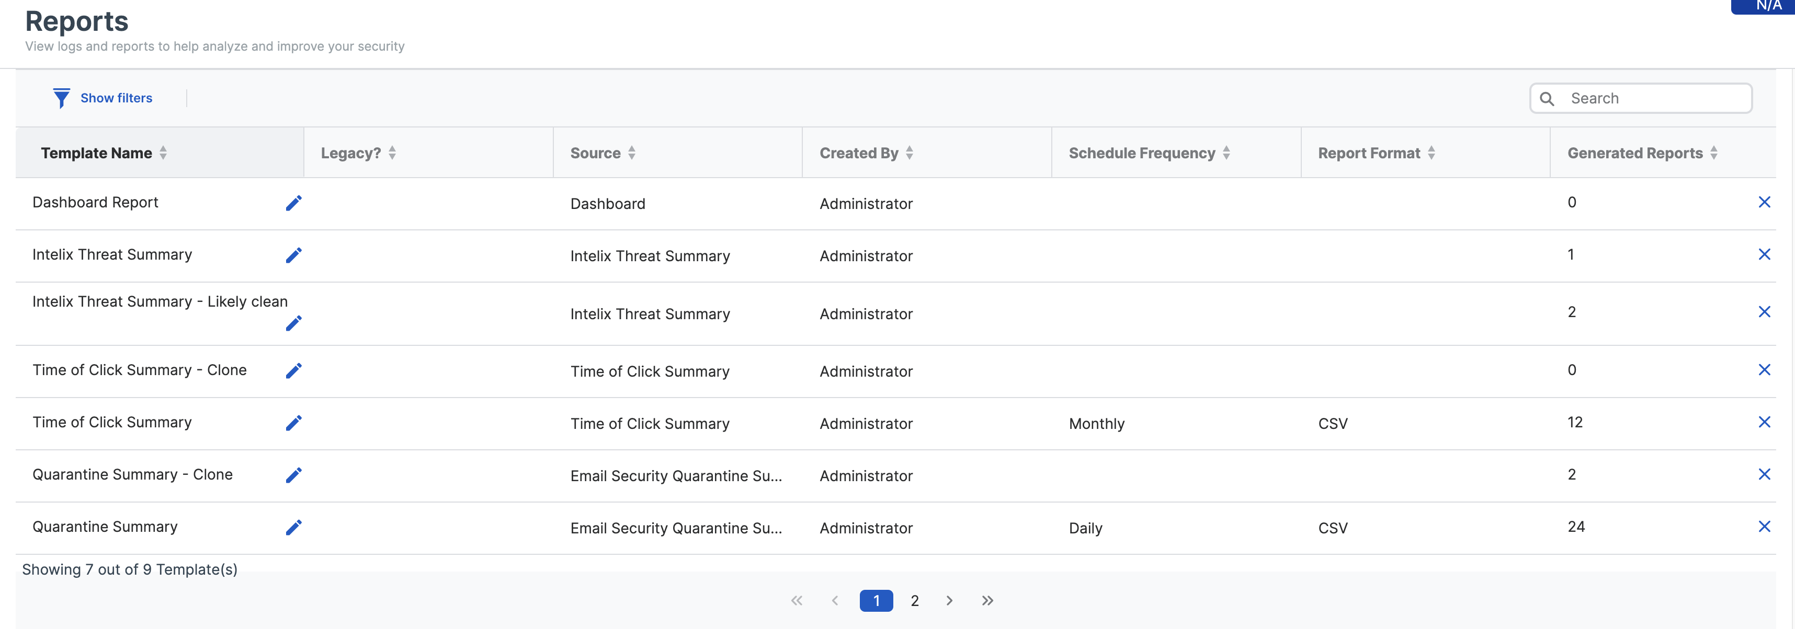Edit Time of Click Summary - Clone

(x=293, y=370)
